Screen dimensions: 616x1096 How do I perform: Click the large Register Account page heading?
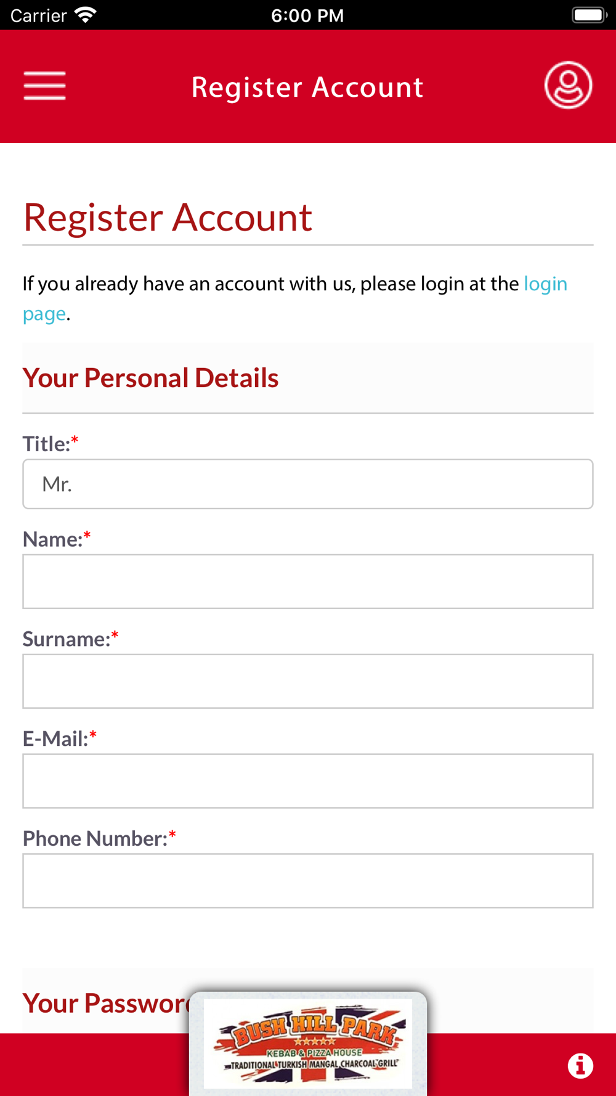[168, 218]
